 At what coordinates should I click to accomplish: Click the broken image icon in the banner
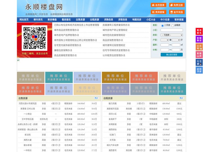tap(18, 60)
